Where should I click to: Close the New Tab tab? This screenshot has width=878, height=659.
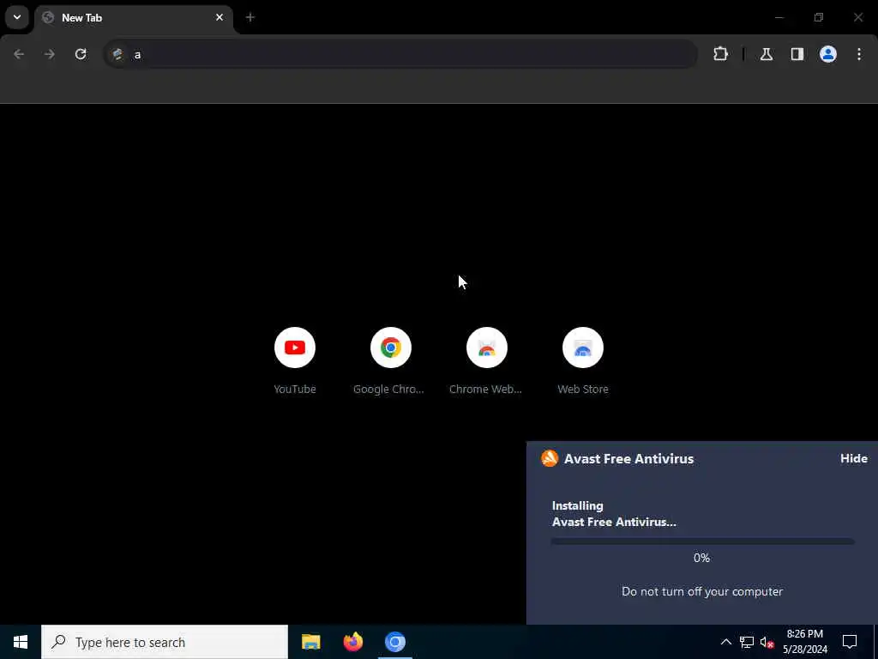[219, 17]
